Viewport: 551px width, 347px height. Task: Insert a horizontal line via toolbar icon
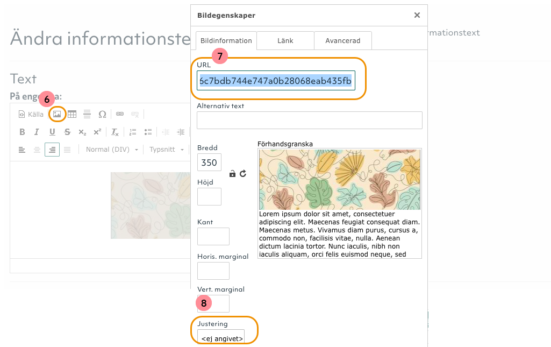(x=87, y=114)
